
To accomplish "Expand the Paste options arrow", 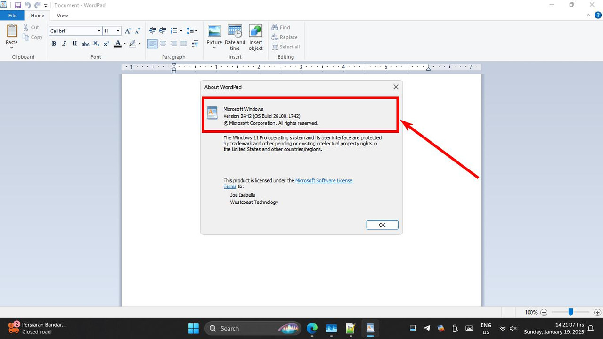I will point(12,48).
